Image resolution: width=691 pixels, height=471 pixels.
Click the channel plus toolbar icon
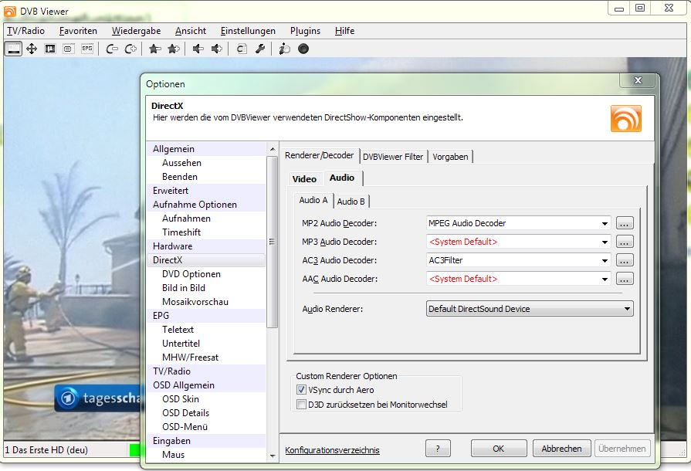tap(130, 49)
